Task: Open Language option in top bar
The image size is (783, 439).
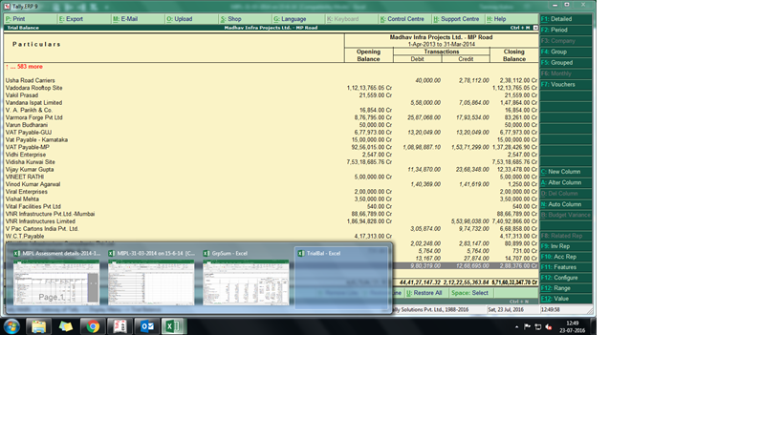Action: coord(298,19)
